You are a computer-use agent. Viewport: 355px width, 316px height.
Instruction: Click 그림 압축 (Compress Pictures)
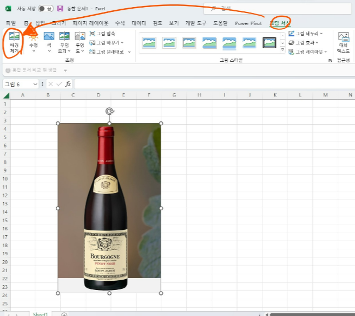[102, 34]
